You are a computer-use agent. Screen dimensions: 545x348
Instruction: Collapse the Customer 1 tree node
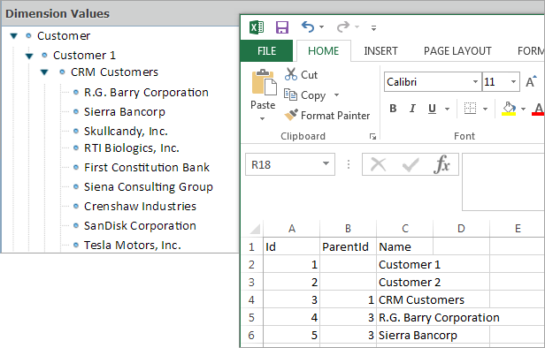tap(29, 56)
